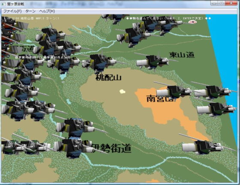Click the piece-selection instruction text at top
This screenshot has height=185, width=240.
pyautogui.click(x=169, y=18)
